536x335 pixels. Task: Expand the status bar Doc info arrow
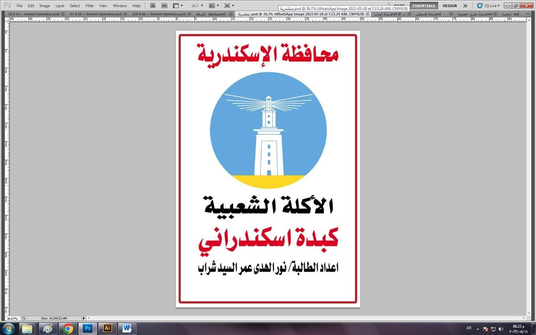(84, 318)
